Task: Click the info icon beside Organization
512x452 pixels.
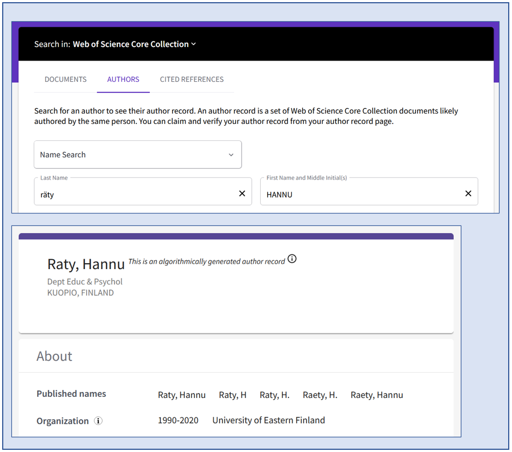Action: [98, 421]
